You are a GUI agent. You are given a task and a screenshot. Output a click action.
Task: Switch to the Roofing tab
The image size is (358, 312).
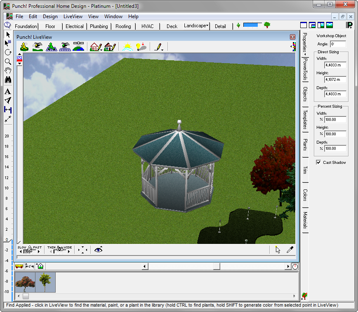(123, 26)
